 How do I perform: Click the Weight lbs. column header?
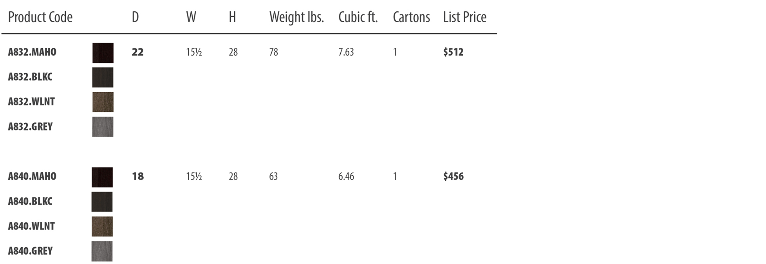tap(297, 18)
